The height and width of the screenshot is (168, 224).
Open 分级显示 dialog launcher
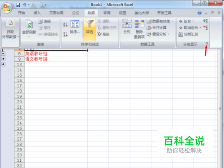coord(207,44)
